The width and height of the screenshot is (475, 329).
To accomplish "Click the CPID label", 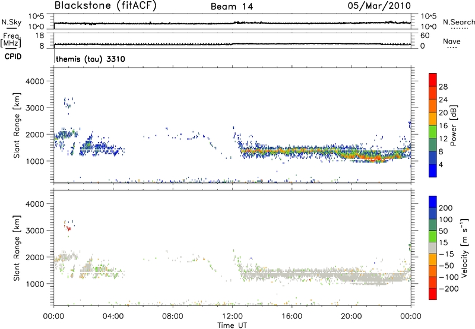I will [x=13, y=56].
